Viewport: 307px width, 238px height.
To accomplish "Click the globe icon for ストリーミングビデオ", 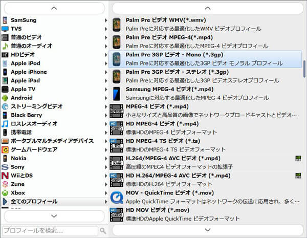I will coord(5,106).
